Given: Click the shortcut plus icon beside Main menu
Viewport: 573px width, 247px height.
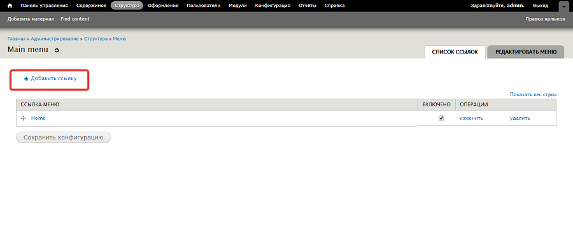Looking at the screenshot, I should point(57,50).
